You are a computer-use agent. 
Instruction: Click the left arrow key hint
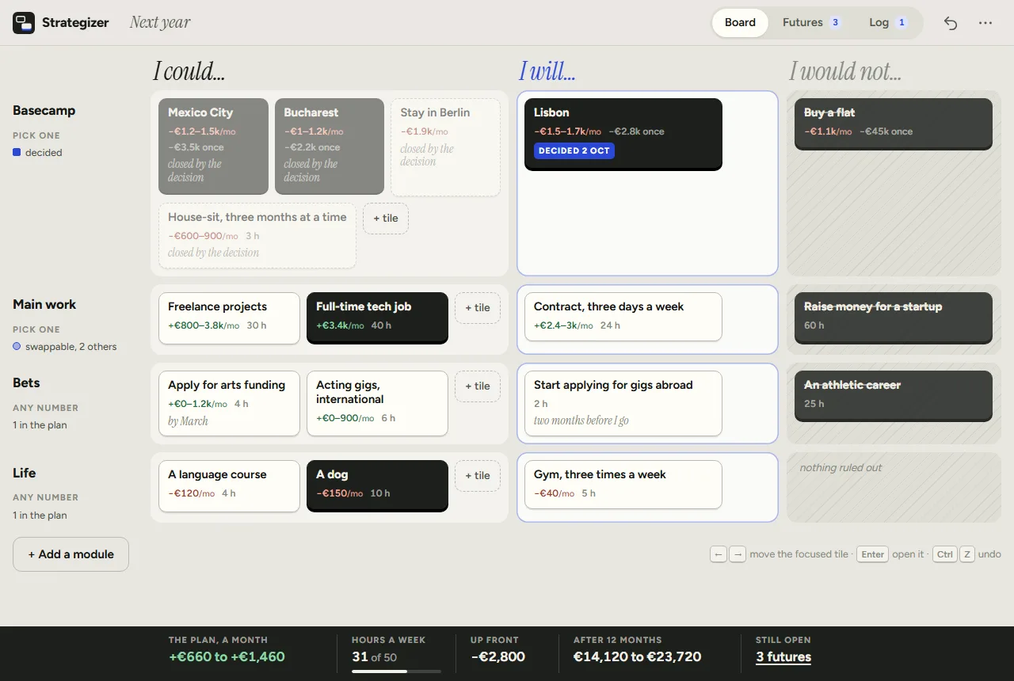(x=719, y=554)
